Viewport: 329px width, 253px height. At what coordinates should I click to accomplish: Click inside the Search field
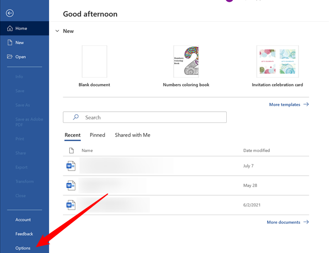point(145,117)
